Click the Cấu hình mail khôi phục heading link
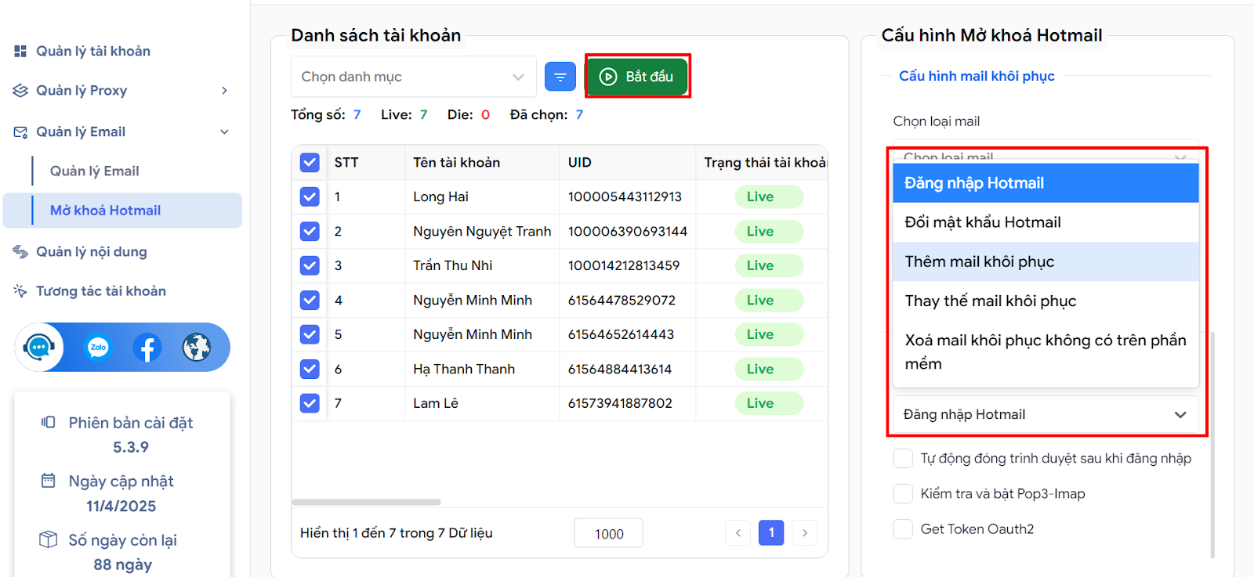The width and height of the screenshot is (1254, 577). [x=977, y=76]
